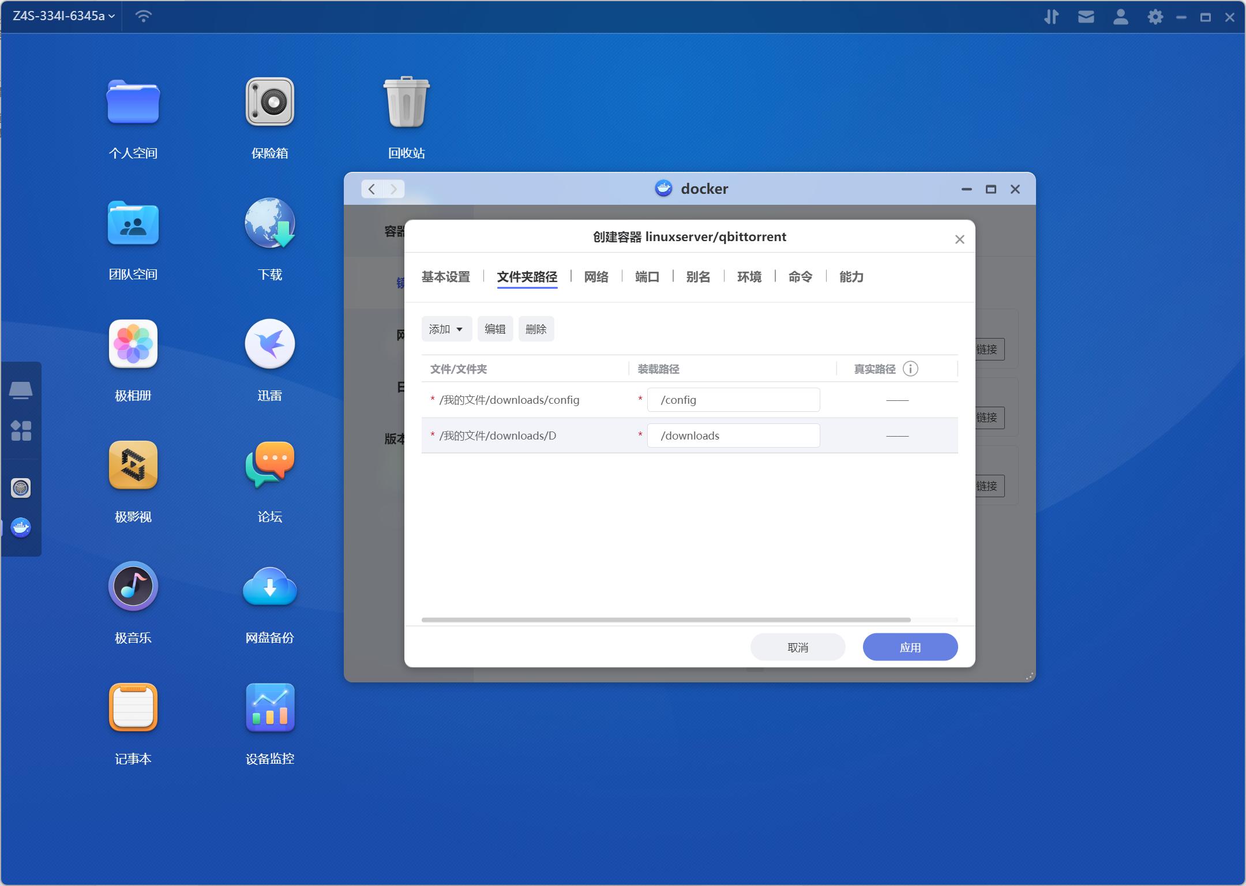The height and width of the screenshot is (886, 1246).
Task: Click the 应用 apply button
Action: coord(910,647)
